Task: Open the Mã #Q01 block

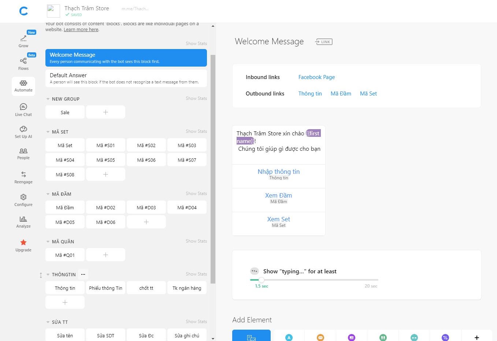Action: pos(65,255)
